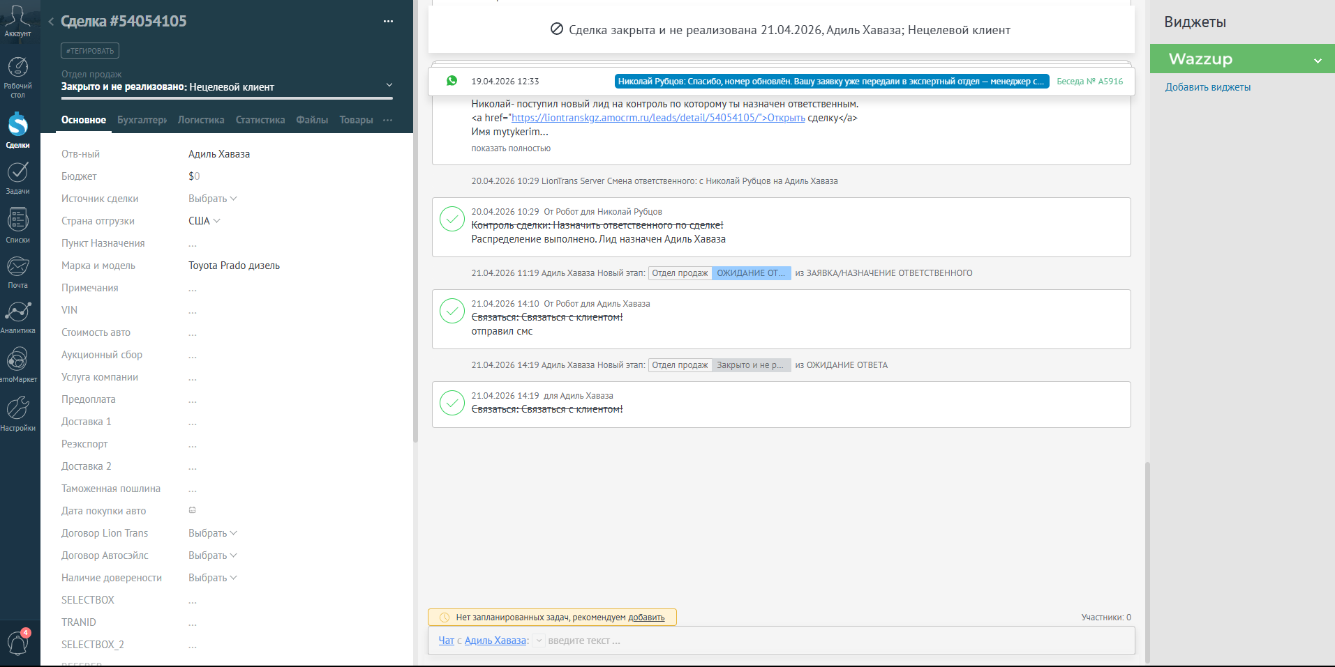This screenshot has height=667, width=1335.
Task: Open Беседа № A5916 link
Action: point(1089,82)
